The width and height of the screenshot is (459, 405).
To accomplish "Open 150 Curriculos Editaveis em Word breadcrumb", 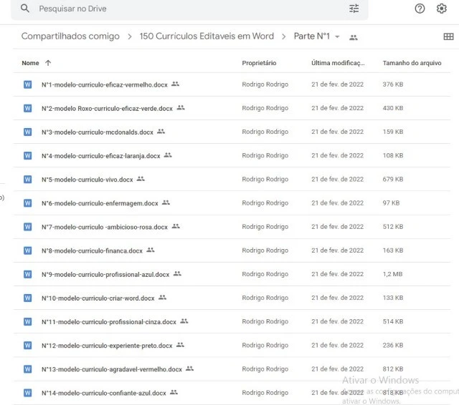I will pos(207,36).
